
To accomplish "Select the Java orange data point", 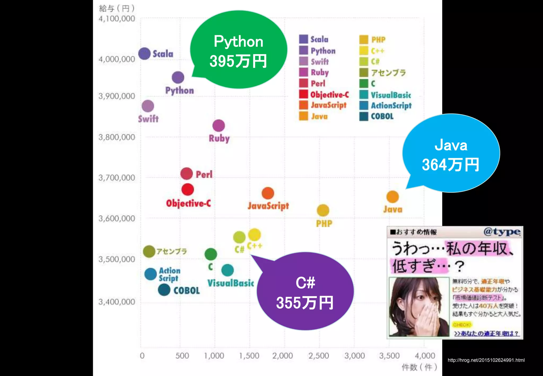I will (x=392, y=197).
